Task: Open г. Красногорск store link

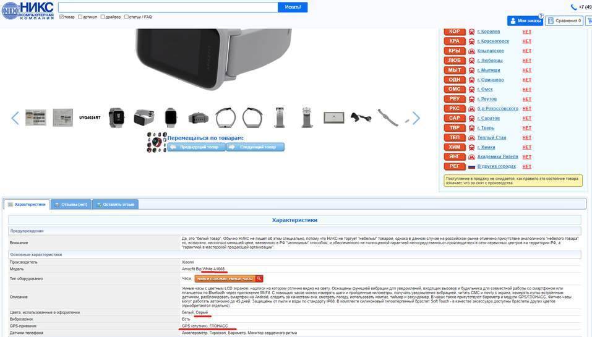Action: pos(493,41)
